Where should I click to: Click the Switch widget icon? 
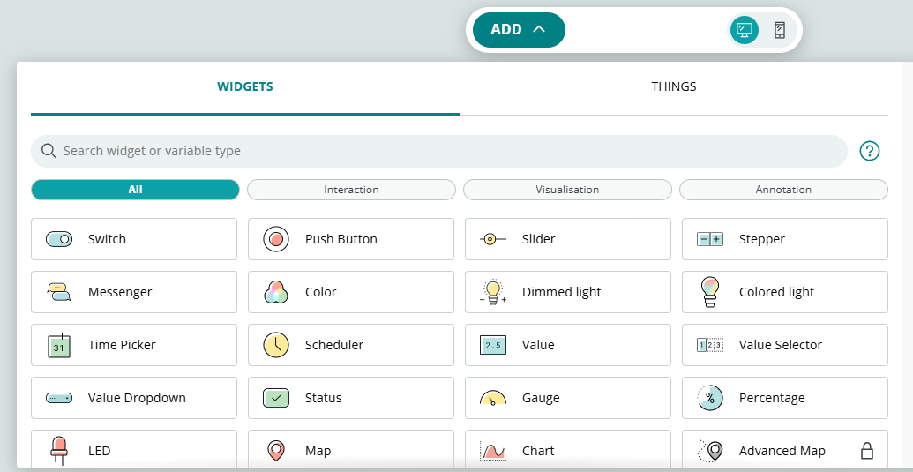point(59,239)
